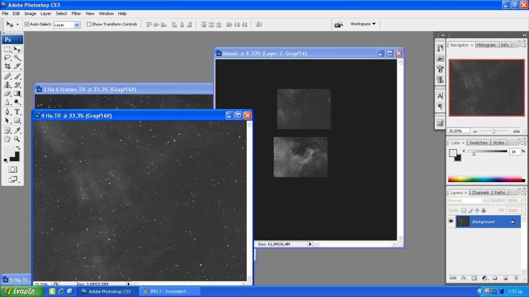Select the Lasso tool
529x297 pixels.
click(x=7, y=58)
